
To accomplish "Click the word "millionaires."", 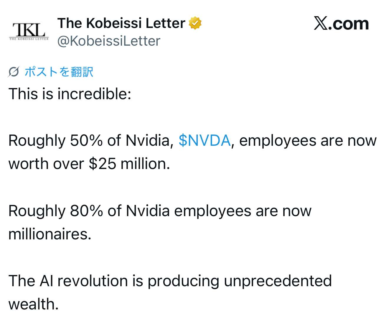I will (x=50, y=234).
